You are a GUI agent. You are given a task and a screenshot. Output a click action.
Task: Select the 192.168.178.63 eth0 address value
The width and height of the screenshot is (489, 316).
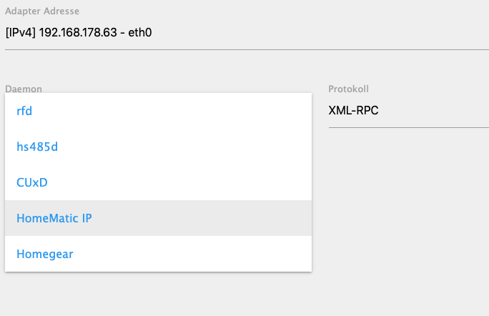79,32
